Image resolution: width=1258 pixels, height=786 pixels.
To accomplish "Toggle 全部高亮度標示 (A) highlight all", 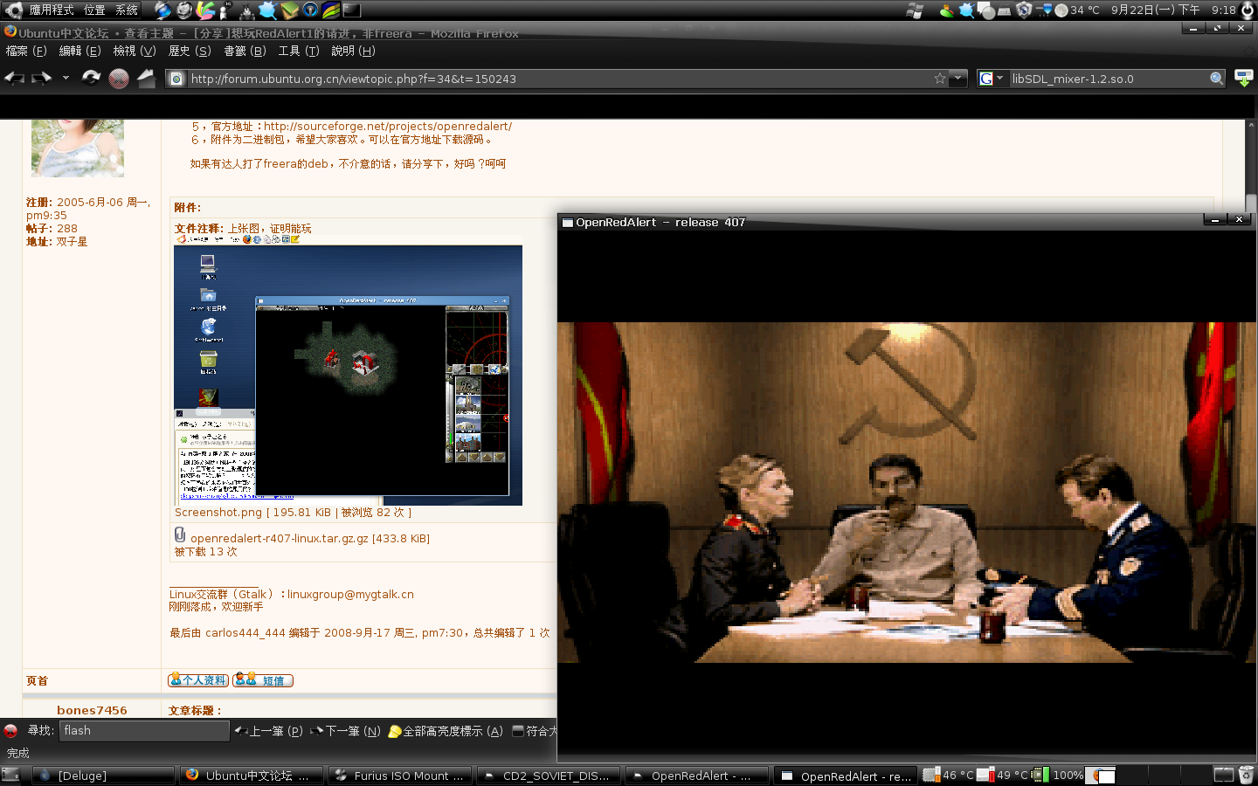I will pos(446,731).
